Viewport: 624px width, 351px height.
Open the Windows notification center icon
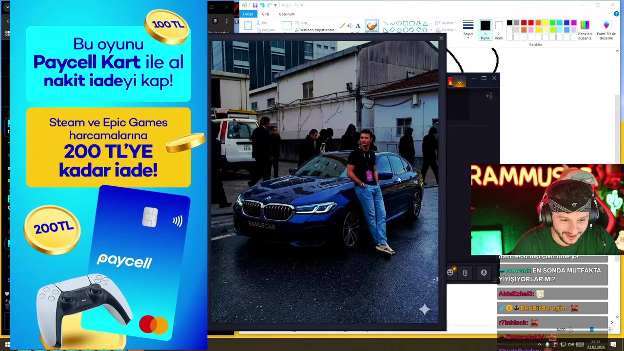[x=613, y=345]
